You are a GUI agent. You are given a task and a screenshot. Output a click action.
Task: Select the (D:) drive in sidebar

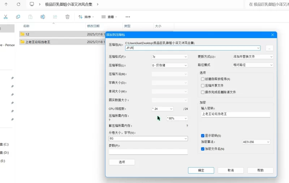(4, 153)
